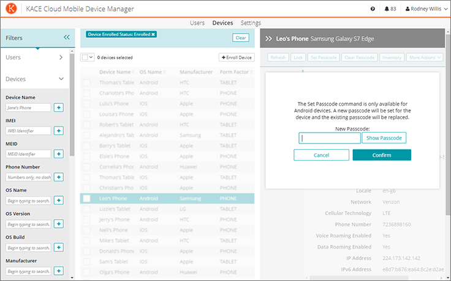Click the Manufacturer column header
The image size is (451, 281).
[196, 72]
